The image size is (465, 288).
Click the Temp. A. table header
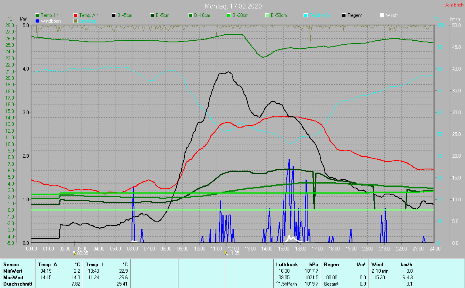48,265
